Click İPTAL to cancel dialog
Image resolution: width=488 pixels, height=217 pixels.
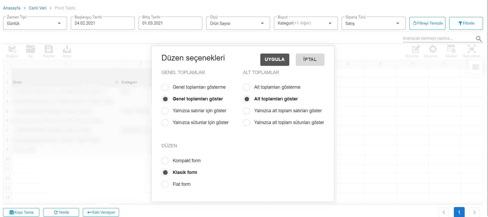click(310, 59)
